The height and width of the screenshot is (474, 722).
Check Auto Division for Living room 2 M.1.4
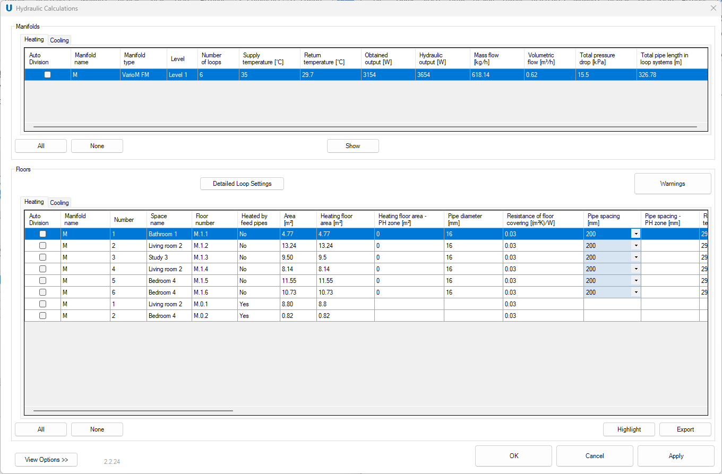42,269
